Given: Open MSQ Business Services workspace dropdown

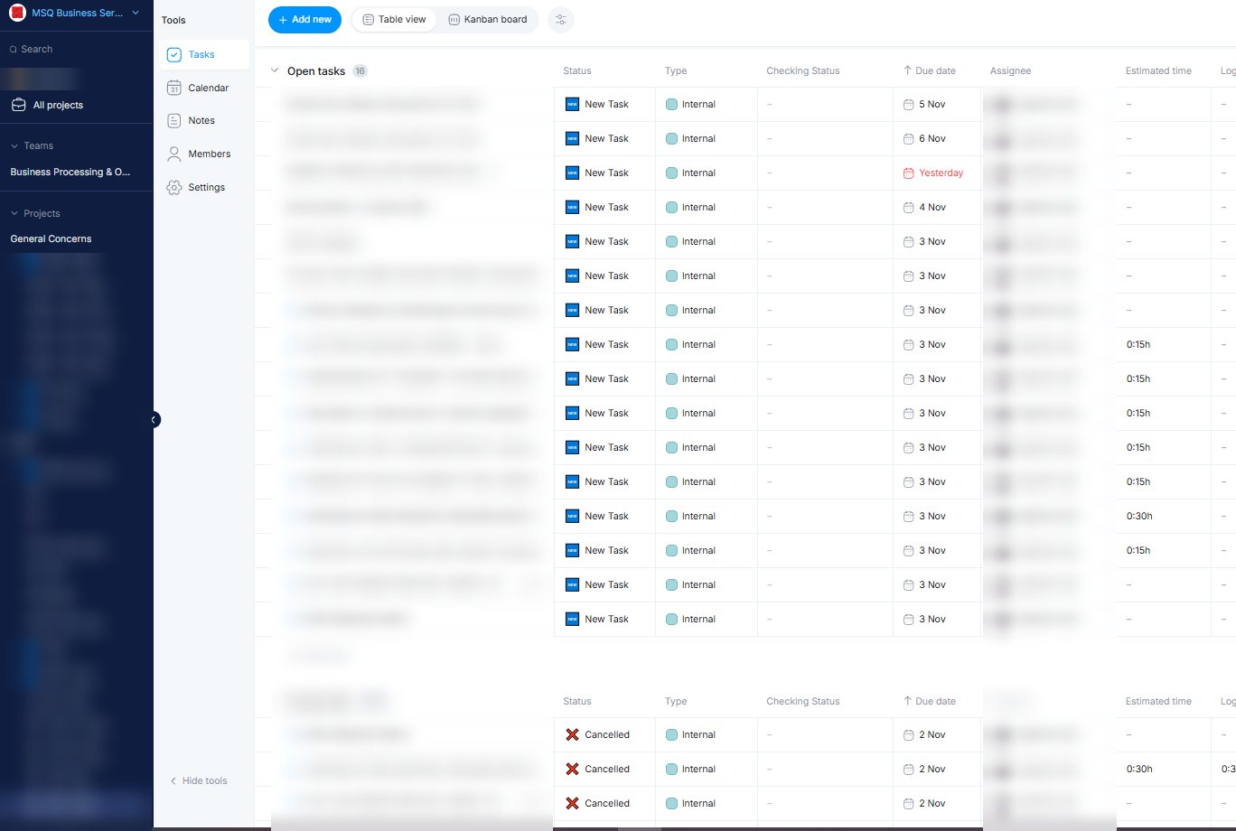Looking at the screenshot, I should pos(75,14).
